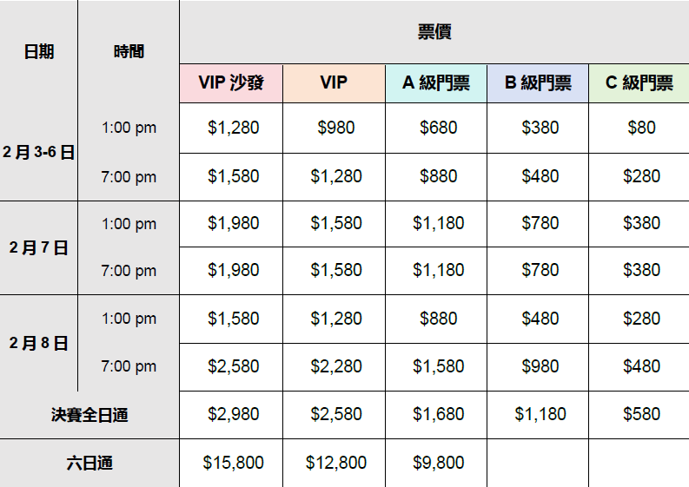Select the $1,680 決賽全日通 price cell
Screen dimensions: 689x487
[438, 414]
